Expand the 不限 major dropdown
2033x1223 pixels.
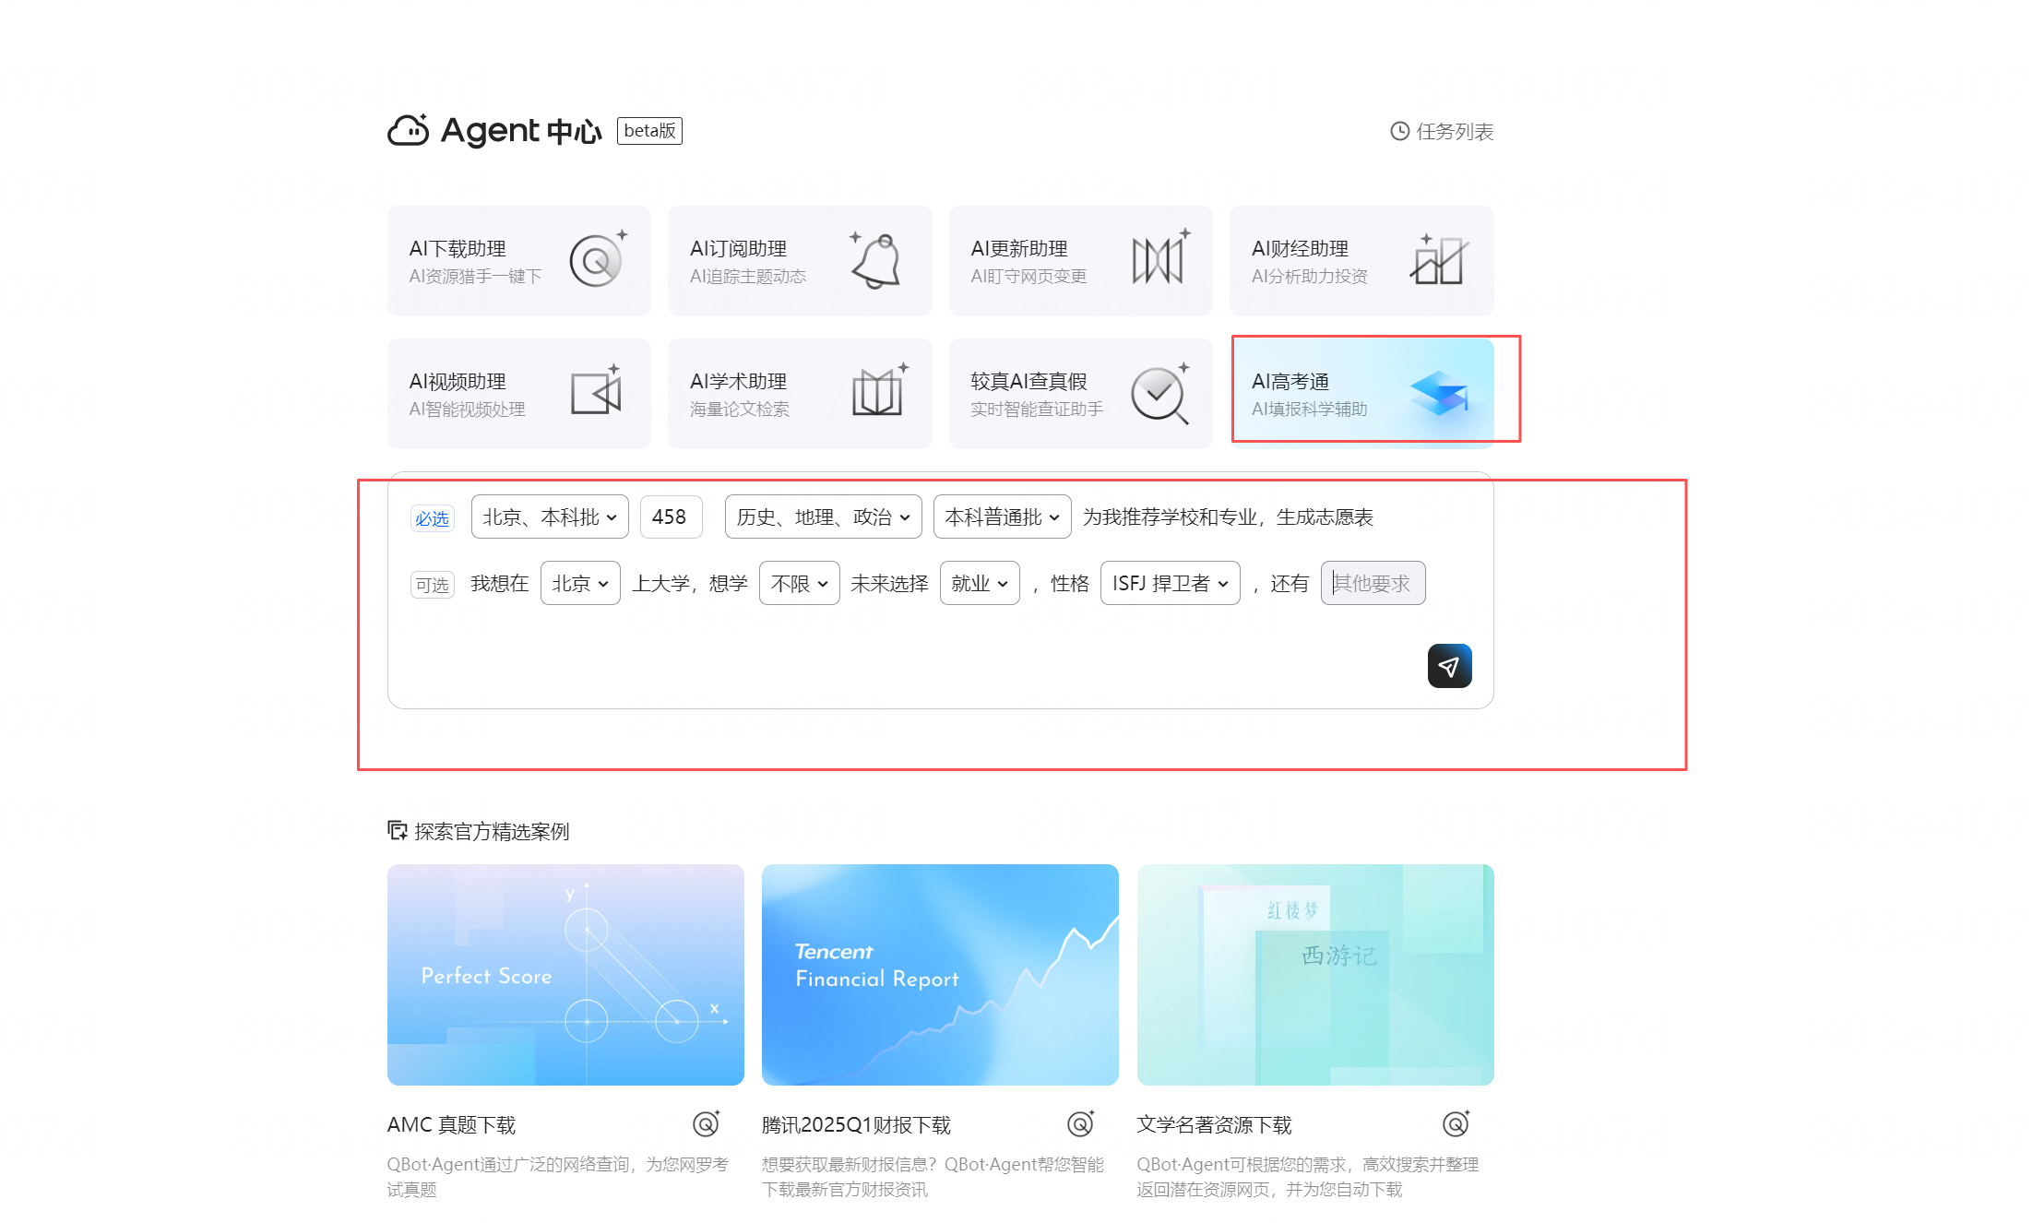(800, 583)
